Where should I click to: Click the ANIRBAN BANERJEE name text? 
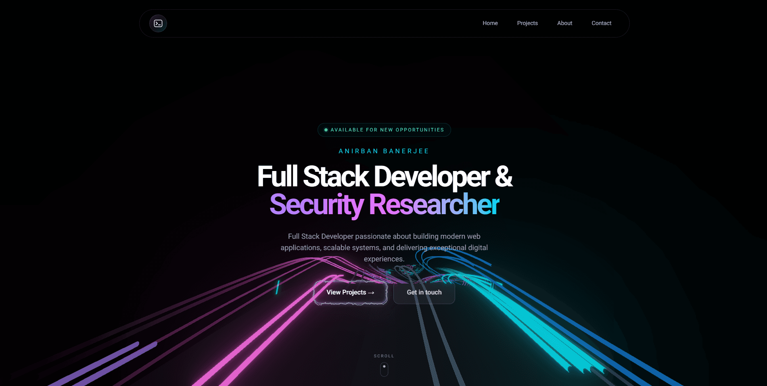[384, 151]
